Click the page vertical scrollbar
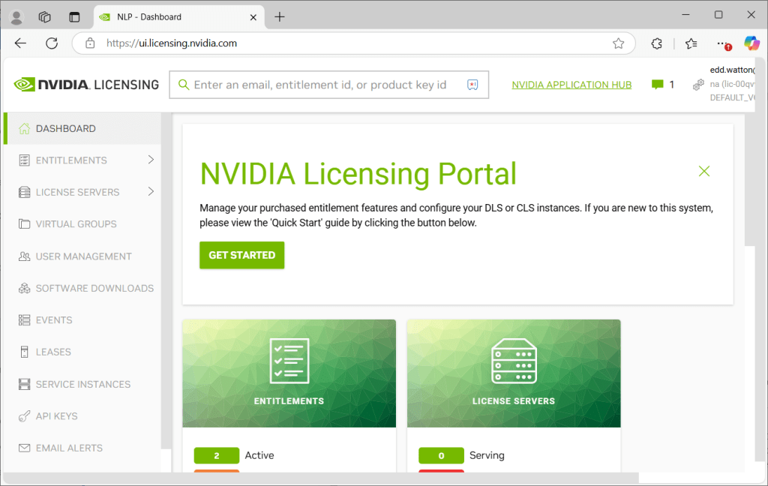The width and height of the screenshot is (768, 486). (x=750, y=180)
